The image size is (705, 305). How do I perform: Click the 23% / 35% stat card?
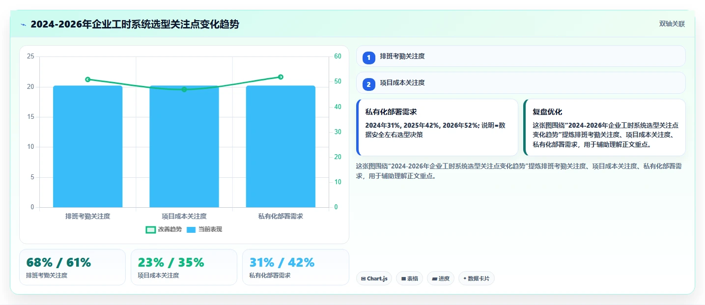184,267
